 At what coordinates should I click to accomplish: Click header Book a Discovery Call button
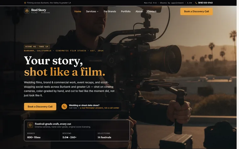[x=196, y=11]
